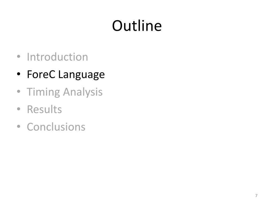Click the black bullet dot before ForeC Language
This screenshot has width=274, height=205.
point(18,74)
